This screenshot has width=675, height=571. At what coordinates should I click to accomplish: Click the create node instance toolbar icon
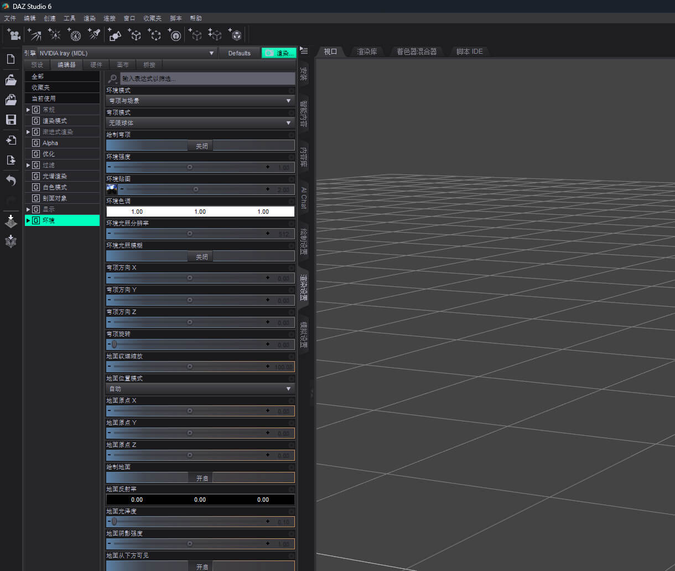point(196,35)
